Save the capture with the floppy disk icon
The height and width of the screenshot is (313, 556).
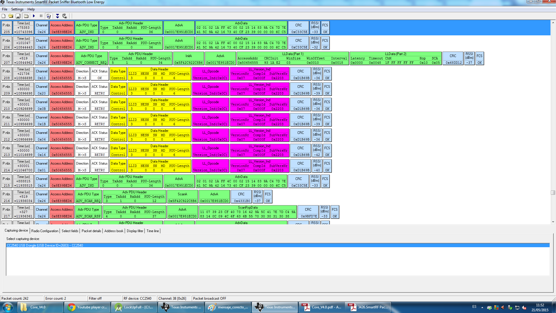point(18,16)
